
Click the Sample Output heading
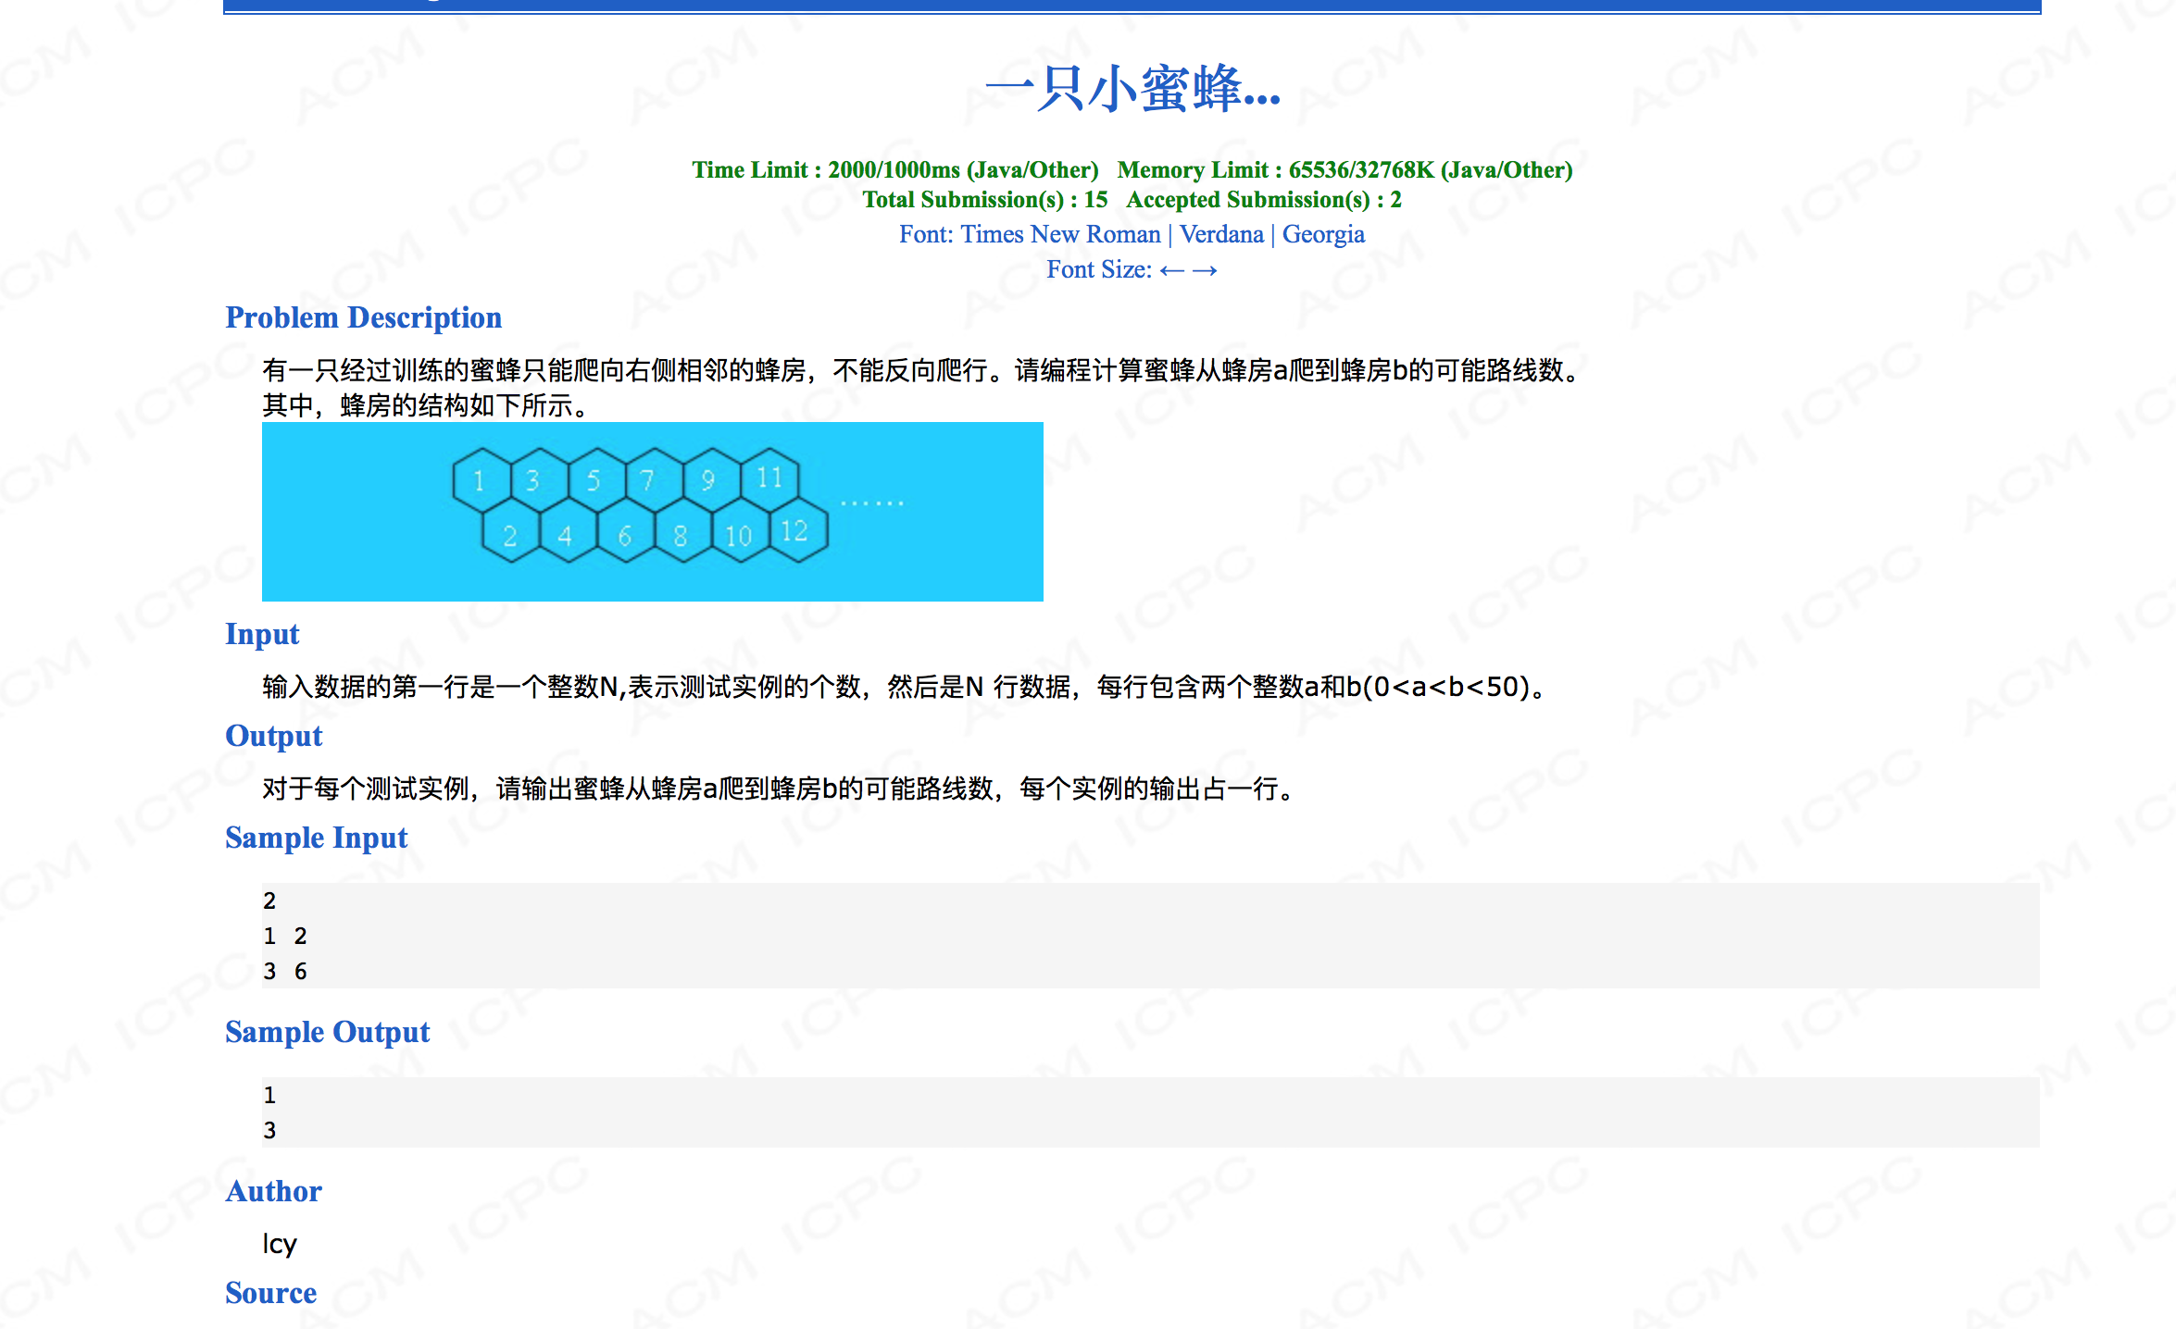(327, 1032)
